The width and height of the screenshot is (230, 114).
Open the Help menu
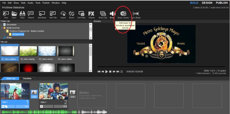64,3
